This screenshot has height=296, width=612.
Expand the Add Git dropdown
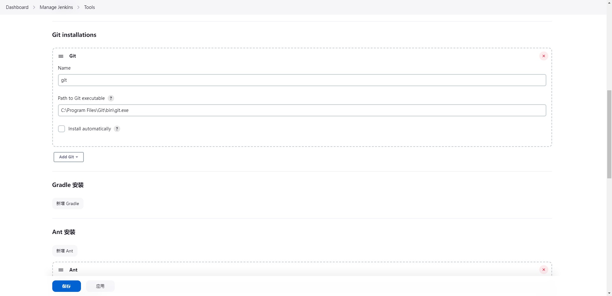tap(69, 157)
